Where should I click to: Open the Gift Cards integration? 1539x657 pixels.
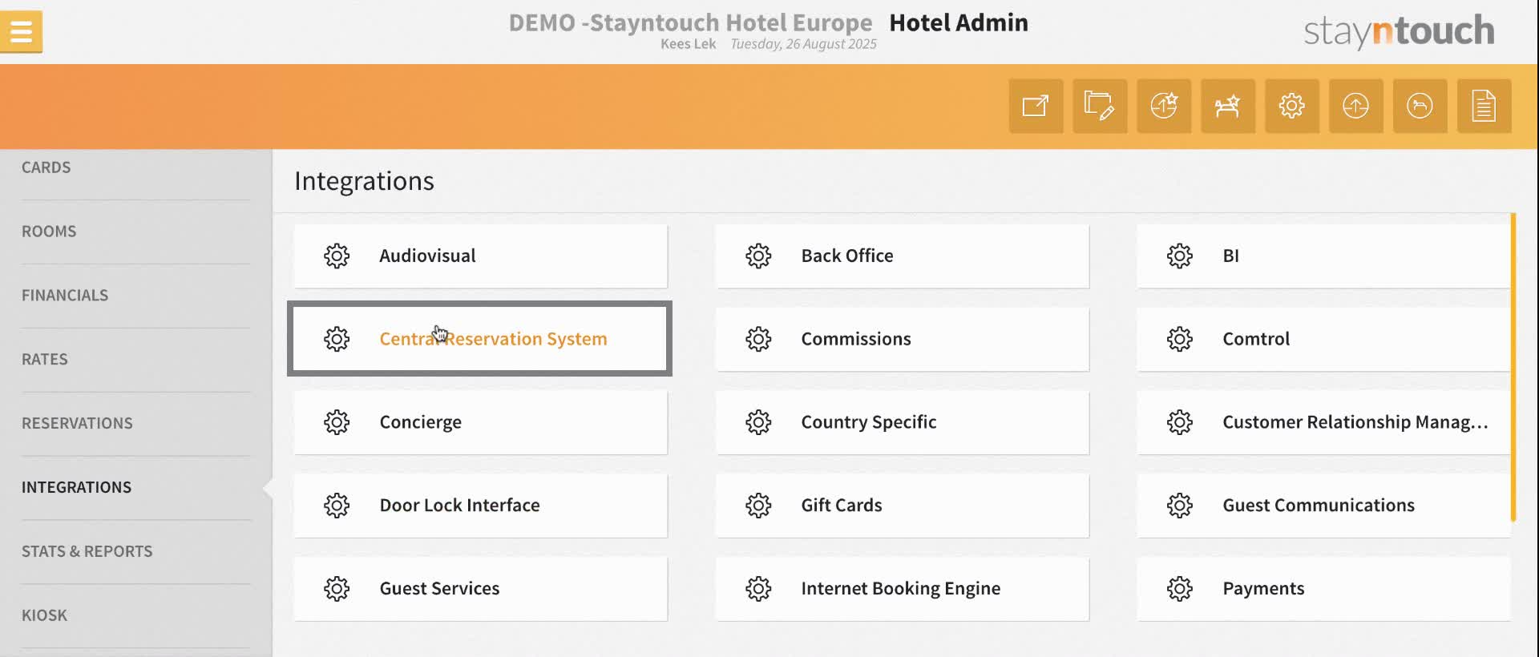902,506
